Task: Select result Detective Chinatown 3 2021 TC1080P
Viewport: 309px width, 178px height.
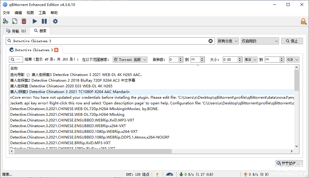Action: click(152, 92)
